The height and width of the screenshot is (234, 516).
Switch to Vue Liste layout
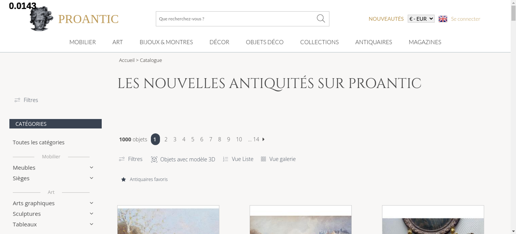click(x=238, y=159)
